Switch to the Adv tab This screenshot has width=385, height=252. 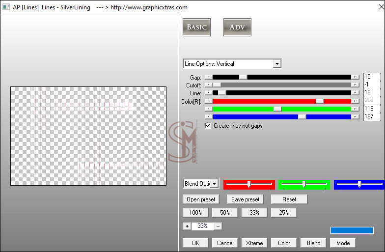tap(237, 27)
